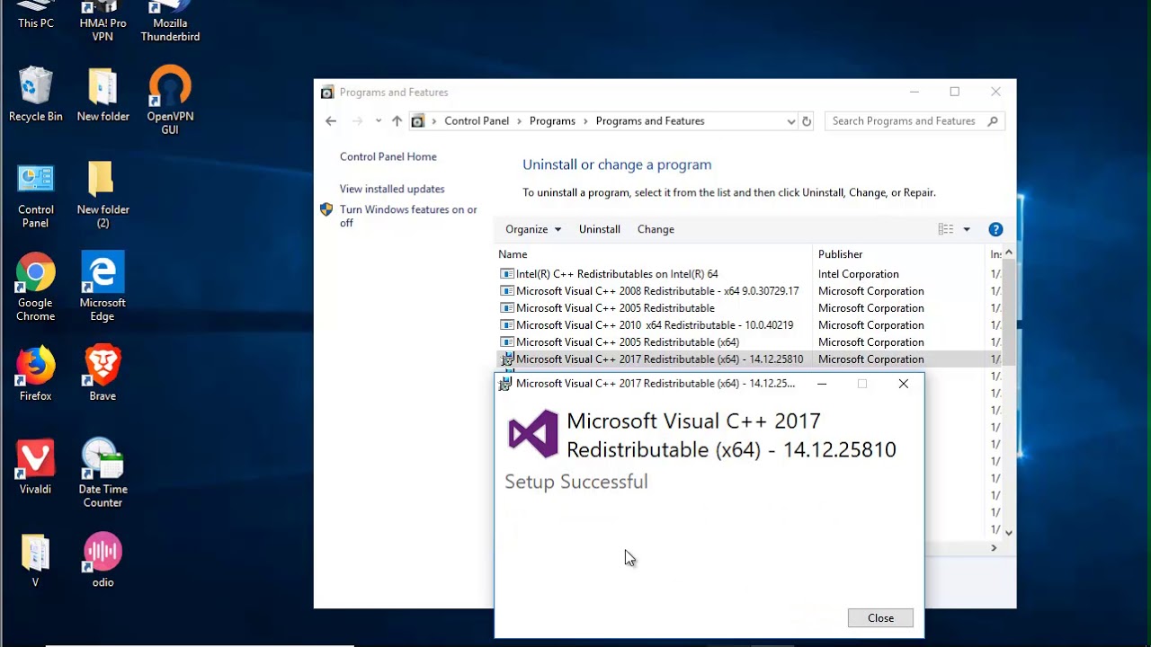1151x647 pixels.
Task: Expand the address bar history dropdown
Action: tap(791, 121)
